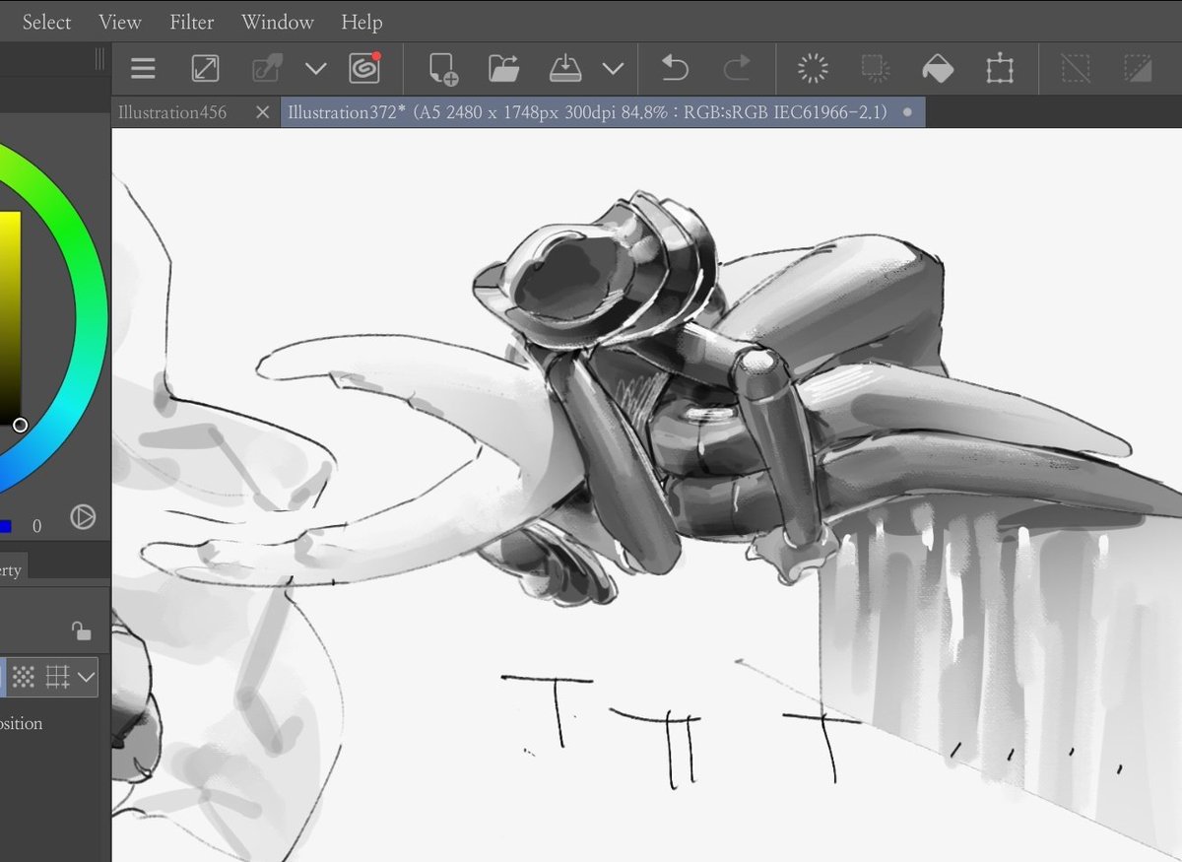Open the Clip Studio spiral icon

click(x=364, y=68)
